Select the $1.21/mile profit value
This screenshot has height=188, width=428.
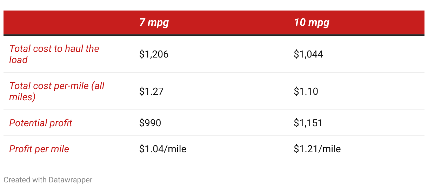click(317, 149)
